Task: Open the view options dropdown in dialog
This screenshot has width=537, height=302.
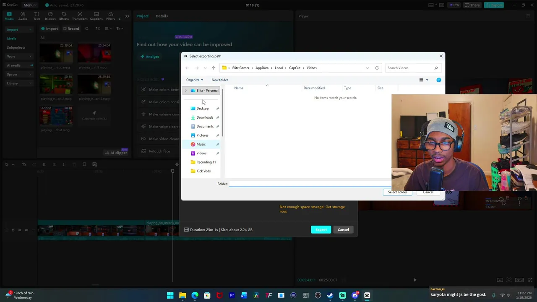Action: click(427, 80)
